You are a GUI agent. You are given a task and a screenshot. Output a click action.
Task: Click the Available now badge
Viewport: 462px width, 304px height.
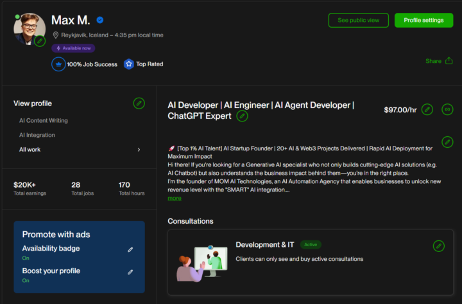coord(74,48)
